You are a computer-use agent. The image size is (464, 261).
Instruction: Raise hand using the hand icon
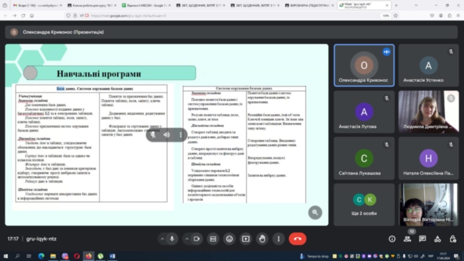click(262, 239)
